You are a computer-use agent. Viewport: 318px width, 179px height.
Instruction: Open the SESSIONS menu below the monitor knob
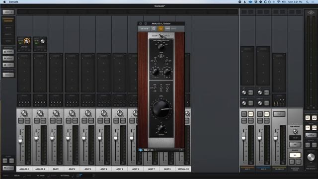point(311,168)
